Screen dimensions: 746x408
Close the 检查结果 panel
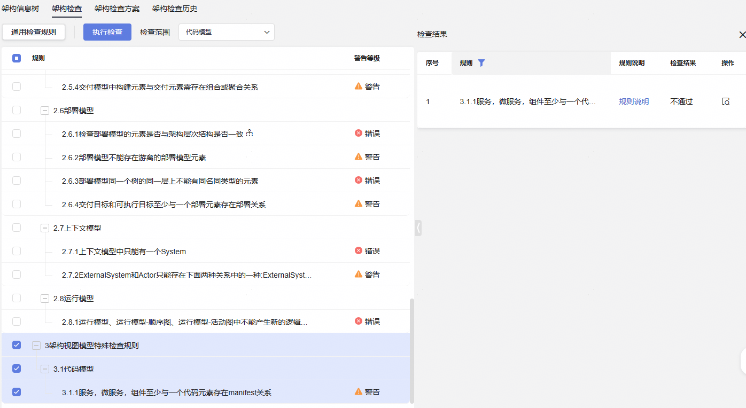[x=742, y=35]
